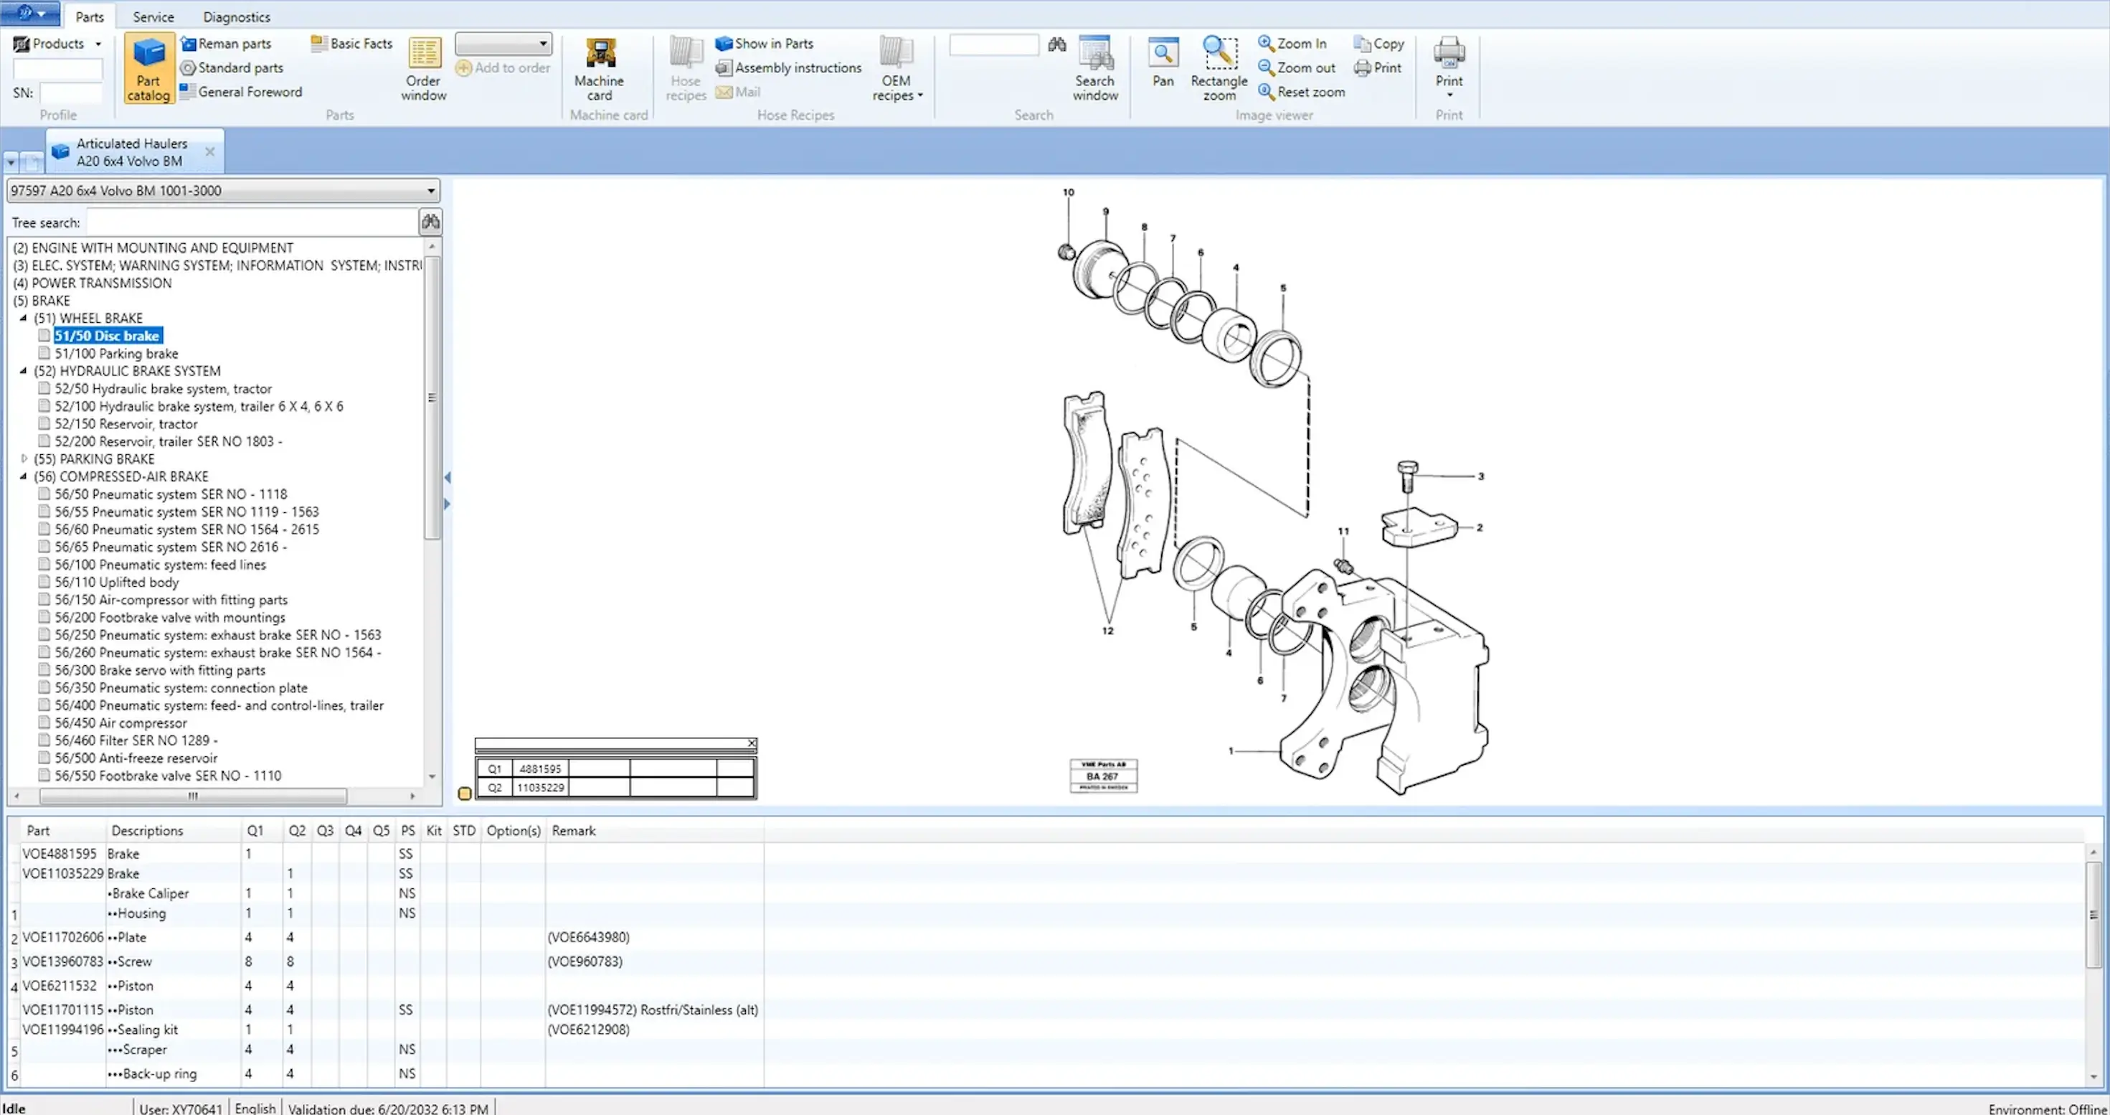Open OEM recipes menu
2110x1115 pixels.
pyautogui.click(x=896, y=70)
